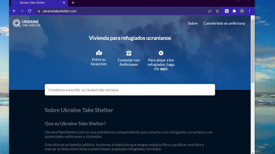The width and height of the screenshot is (275, 154).
Task: Open the QR code extension icon
Action: coord(227,11)
